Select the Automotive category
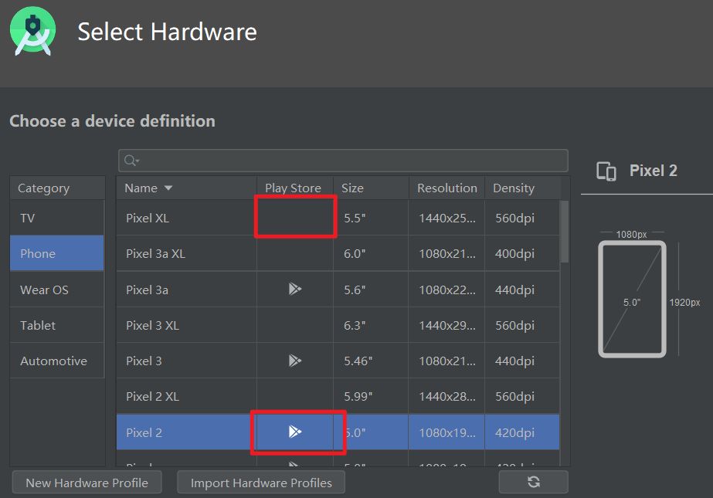 57,361
